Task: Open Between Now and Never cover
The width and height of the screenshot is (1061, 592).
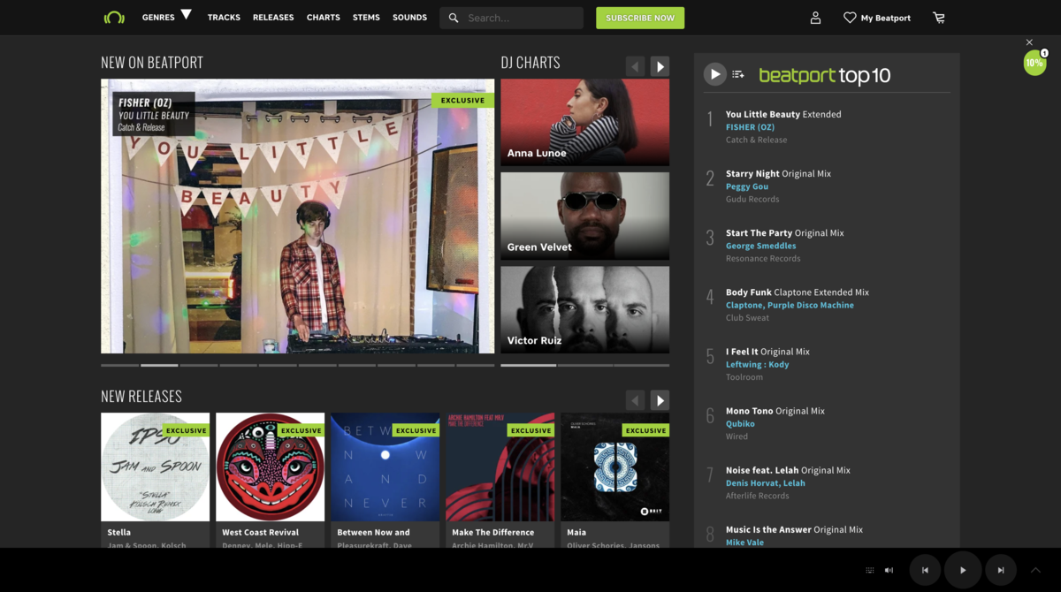Action: click(x=385, y=467)
